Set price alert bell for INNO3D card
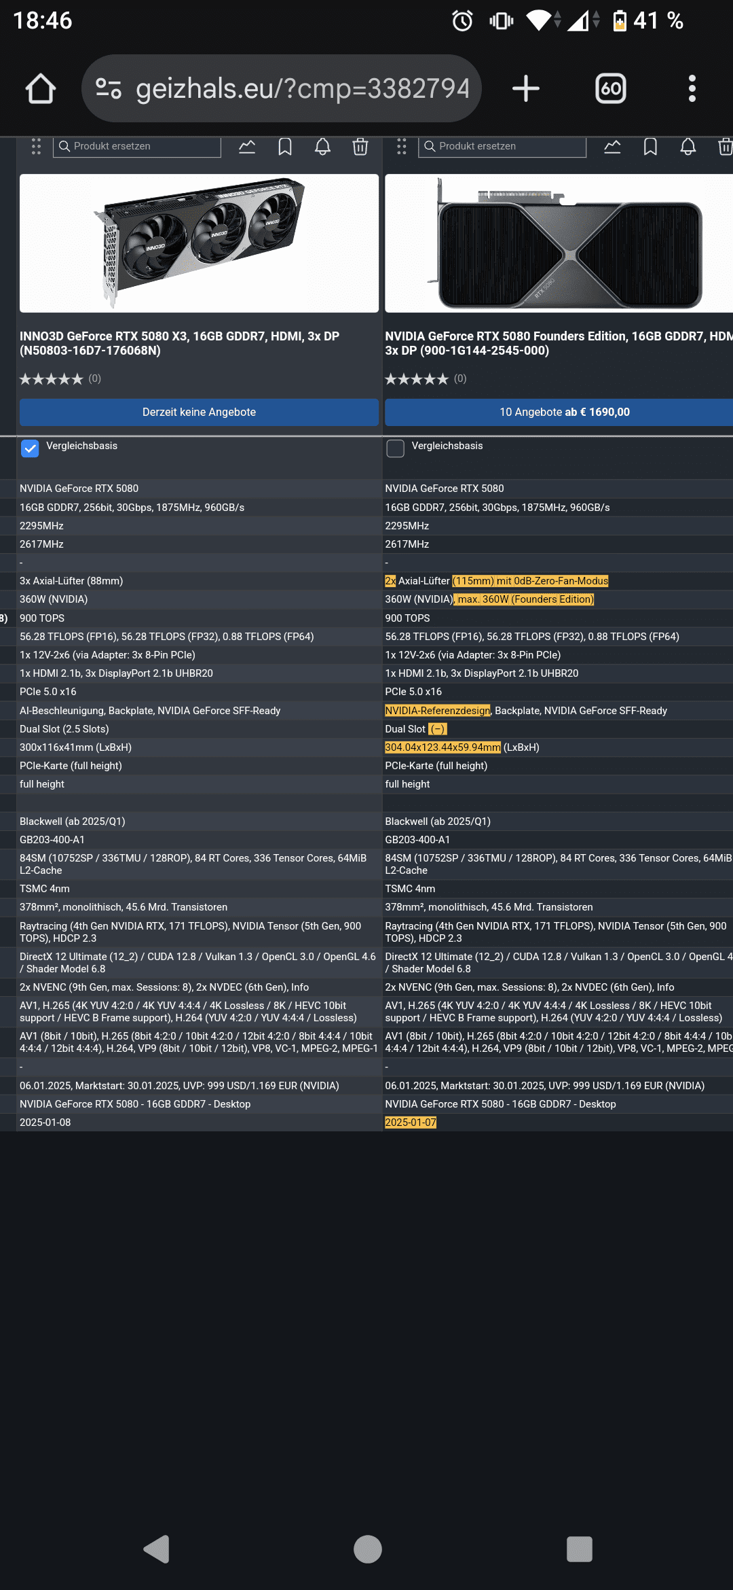Image resolution: width=733 pixels, height=1590 pixels. coord(322,147)
